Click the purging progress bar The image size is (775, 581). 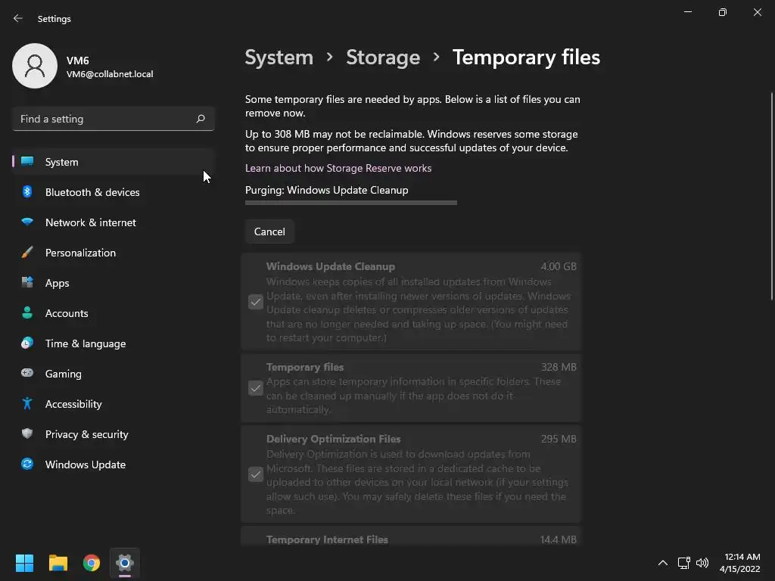click(351, 203)
